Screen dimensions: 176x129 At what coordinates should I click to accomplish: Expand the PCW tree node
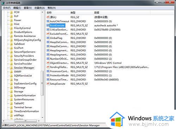click(x=8, y=12)
